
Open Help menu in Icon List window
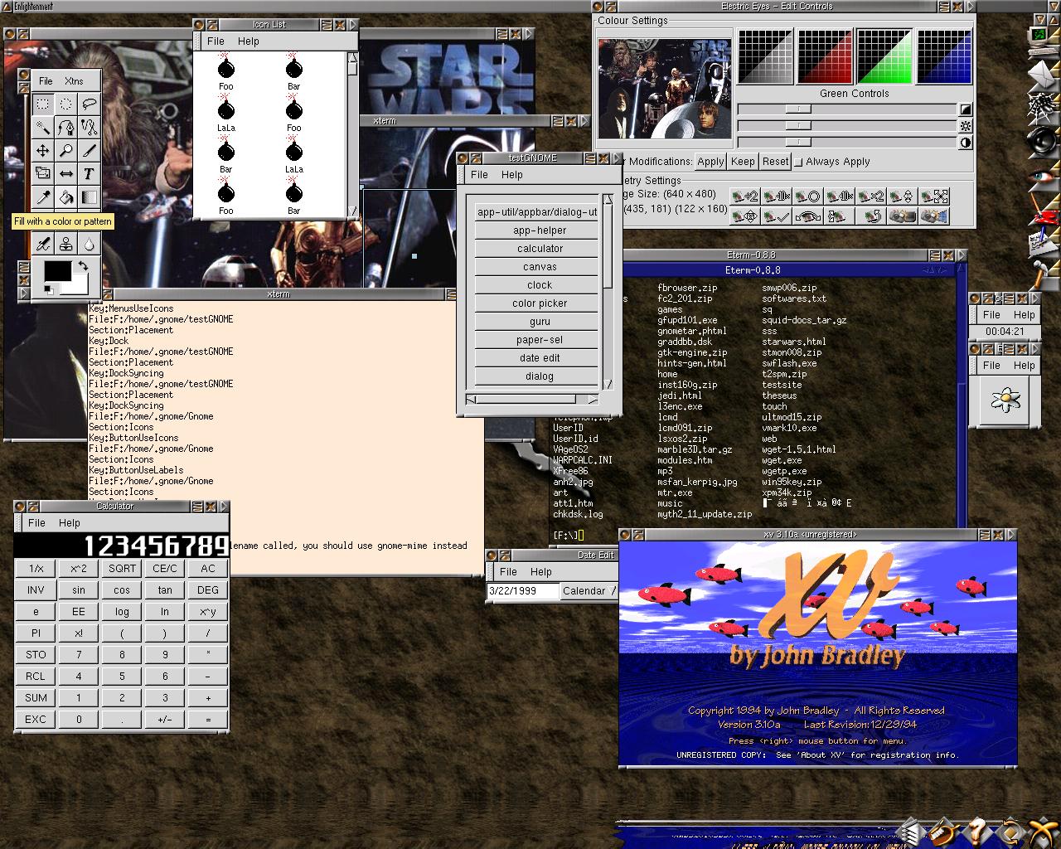pos(248,41)
